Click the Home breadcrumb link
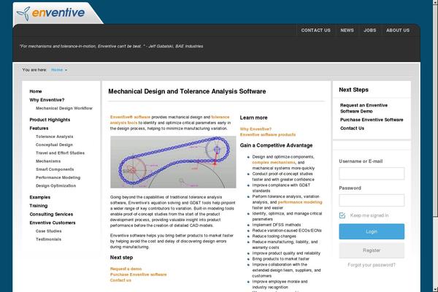The width and height of the screenshot is (438, 292). (57, 70)
